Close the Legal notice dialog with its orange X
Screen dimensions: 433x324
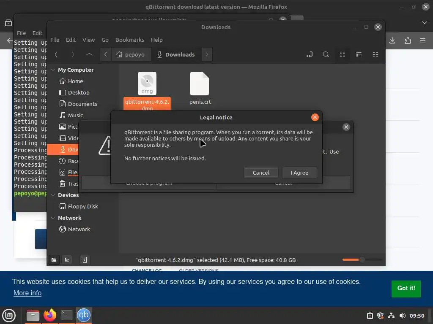point(315,117)
